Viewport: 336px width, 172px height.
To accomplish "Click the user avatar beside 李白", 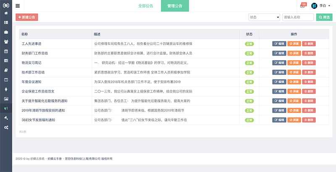I will pos(314,6).
